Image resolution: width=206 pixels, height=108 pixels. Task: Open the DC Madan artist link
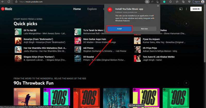point(89,42)
